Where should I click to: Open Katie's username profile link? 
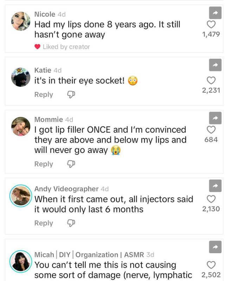43,70
